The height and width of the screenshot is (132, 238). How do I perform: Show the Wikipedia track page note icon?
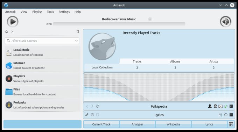coord(226,106)
